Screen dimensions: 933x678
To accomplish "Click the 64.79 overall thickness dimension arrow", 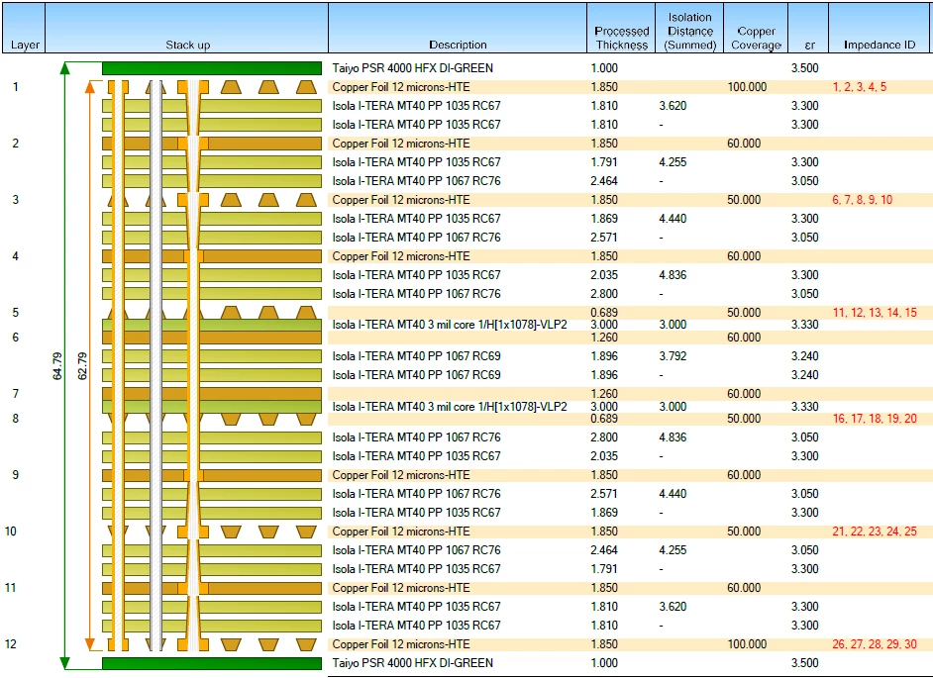I will click(x=64, y=365).
